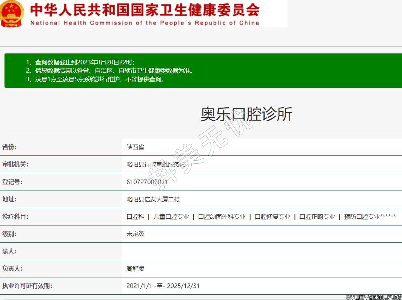This screenshot has height=300, width=402.
Task: Click 口腔科 in the treatment subjects row
Action: (135, 217)
